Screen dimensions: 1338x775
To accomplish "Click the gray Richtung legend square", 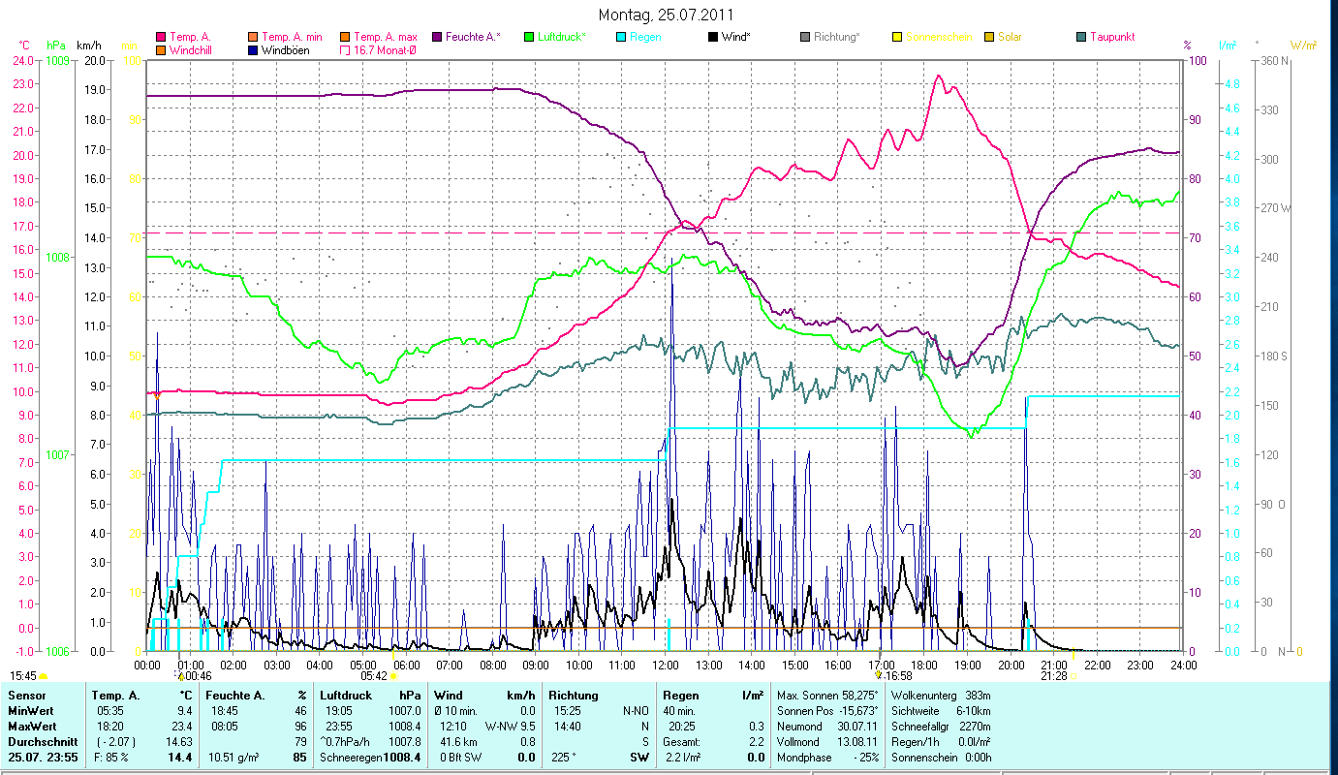I will [805, 37].
